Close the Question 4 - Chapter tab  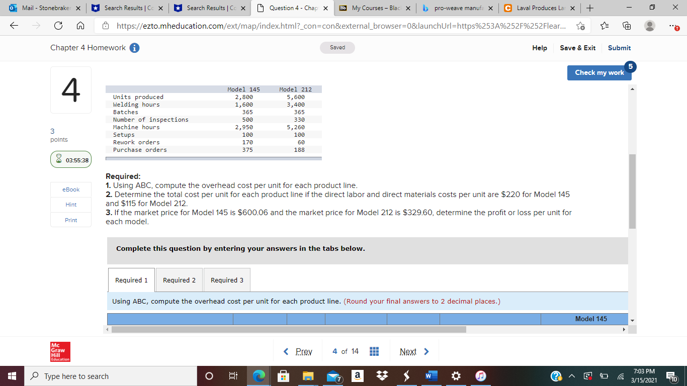(x=325, y=8)
